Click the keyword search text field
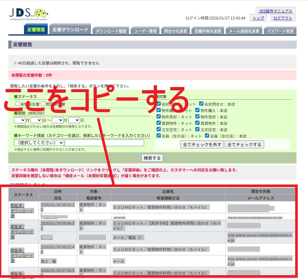The height and width of the screenshot is (279, 308). tap(104, 143)
